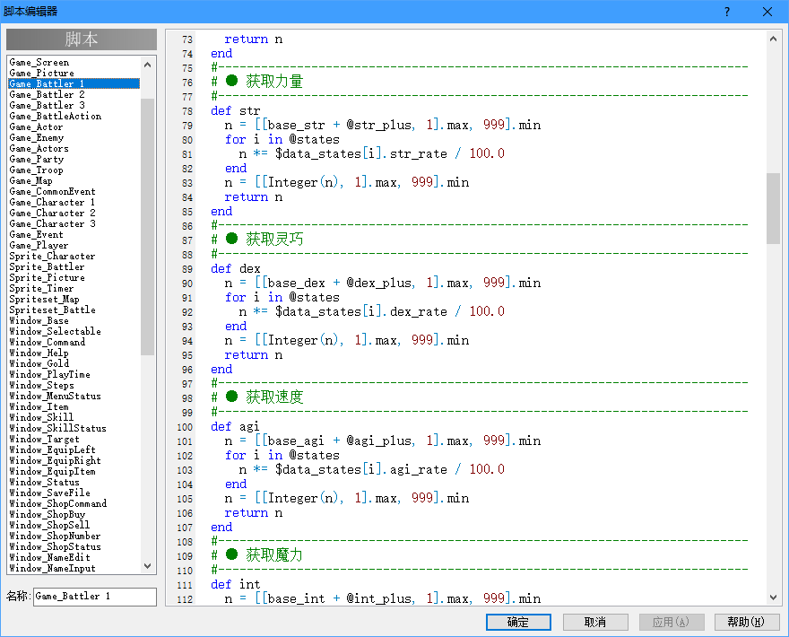The width and height of the screenshot is (789, 637).
Task: Click the help question mark icon
Action: coord(727,12)
